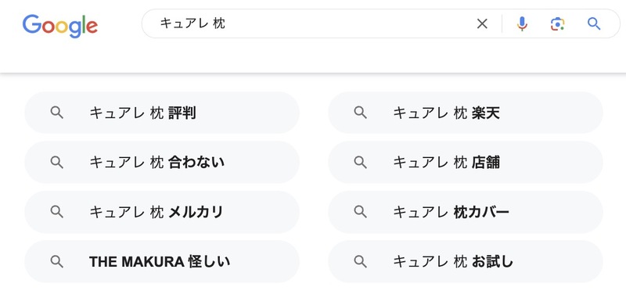Click into the キュアレ 枕 search field

[311, 24]
